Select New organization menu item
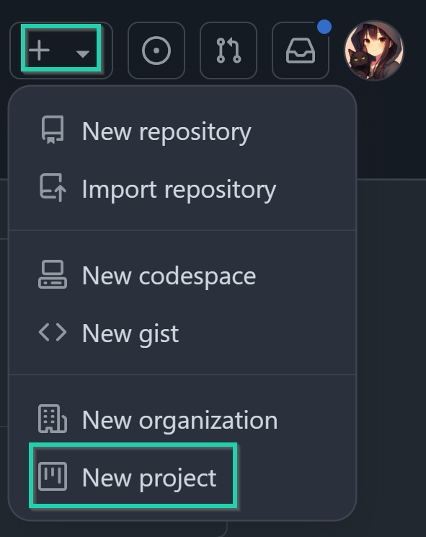 pyautogui.click(x=182, y=420)
